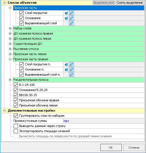
Task: Click shovel icon in Основание row
Action: pyautogui.click(x=72, y=18)
